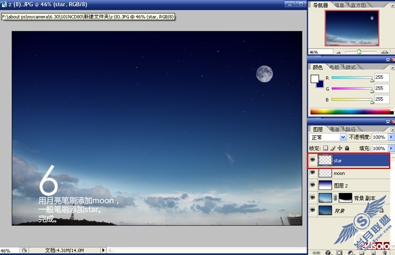
Task: Switch to the 信息 tab
Action: (x=340, y=5)
